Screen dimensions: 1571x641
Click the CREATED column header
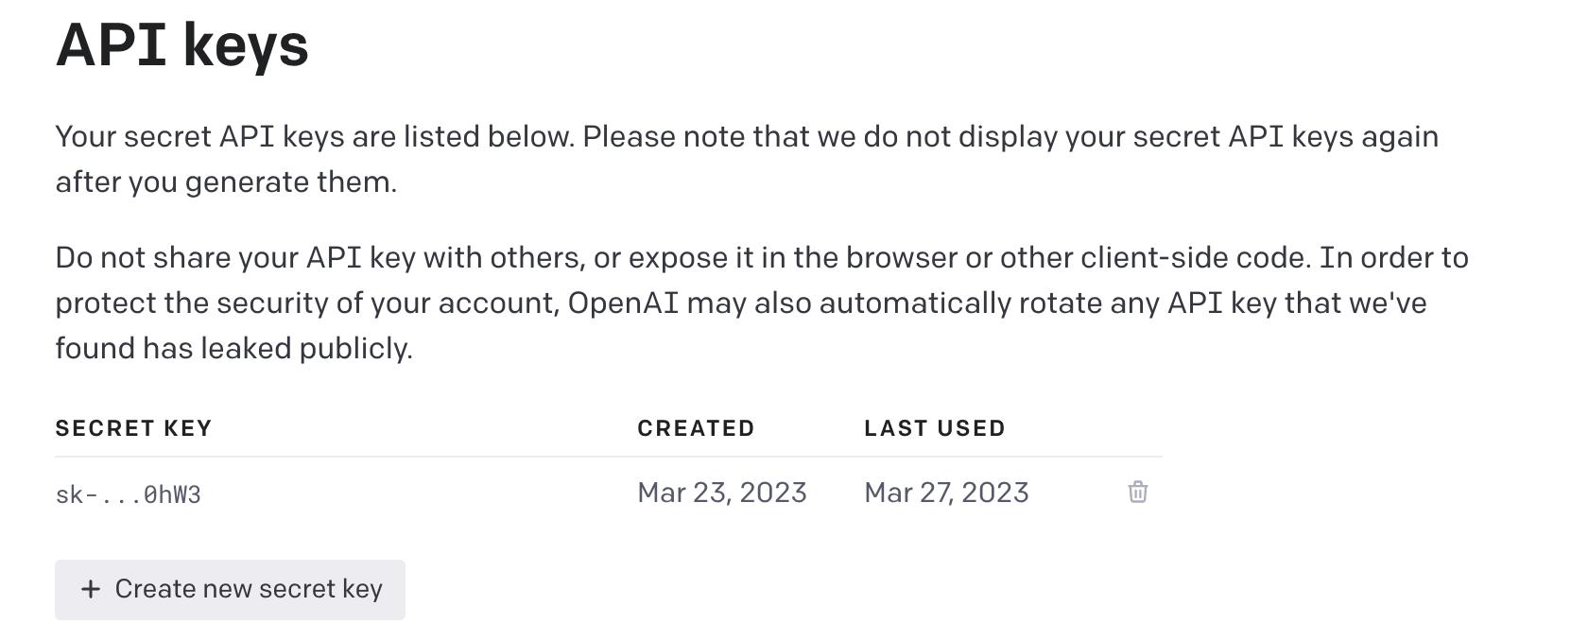(696, 428)
